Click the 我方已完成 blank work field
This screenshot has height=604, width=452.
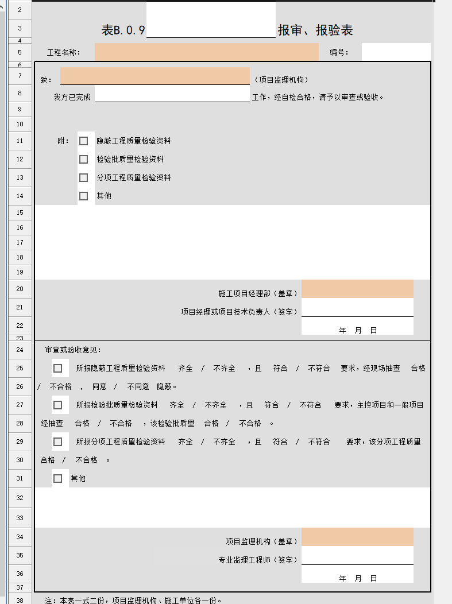(x=172, y=94)
